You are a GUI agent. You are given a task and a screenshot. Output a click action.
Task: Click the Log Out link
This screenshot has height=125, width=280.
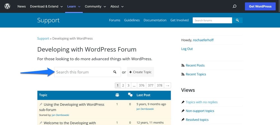[187, 49]
